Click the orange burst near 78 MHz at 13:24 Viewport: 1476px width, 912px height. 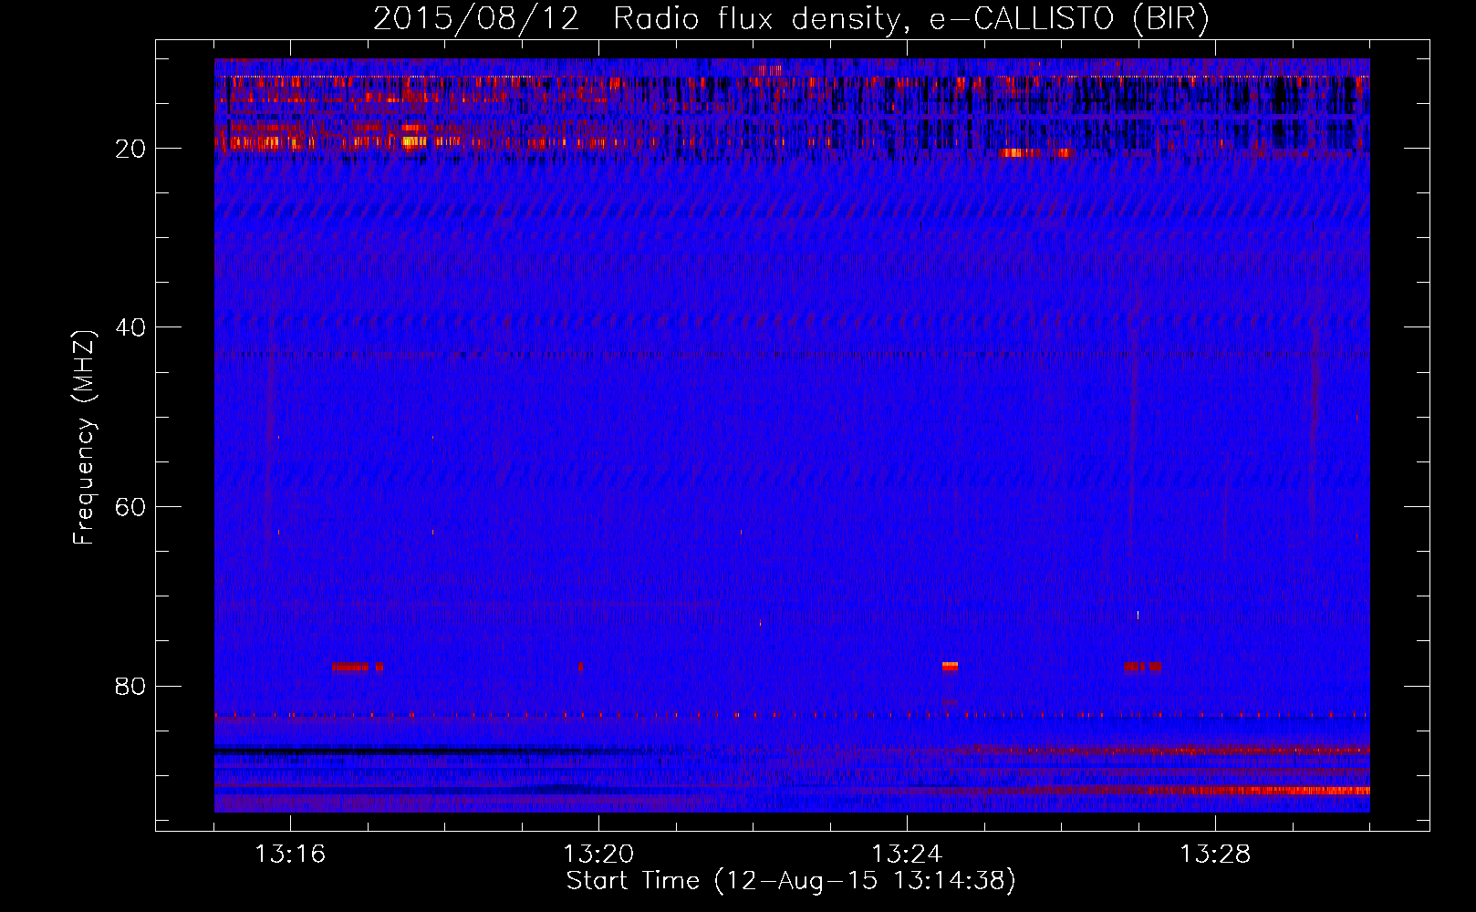pos(950,667)
